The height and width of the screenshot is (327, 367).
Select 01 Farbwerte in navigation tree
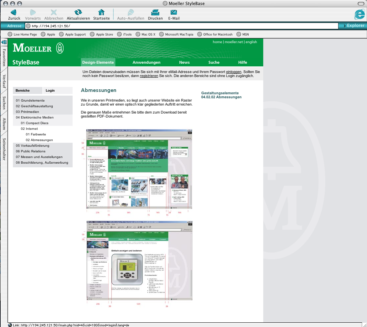pyautogui.click(x=36, y=134)
